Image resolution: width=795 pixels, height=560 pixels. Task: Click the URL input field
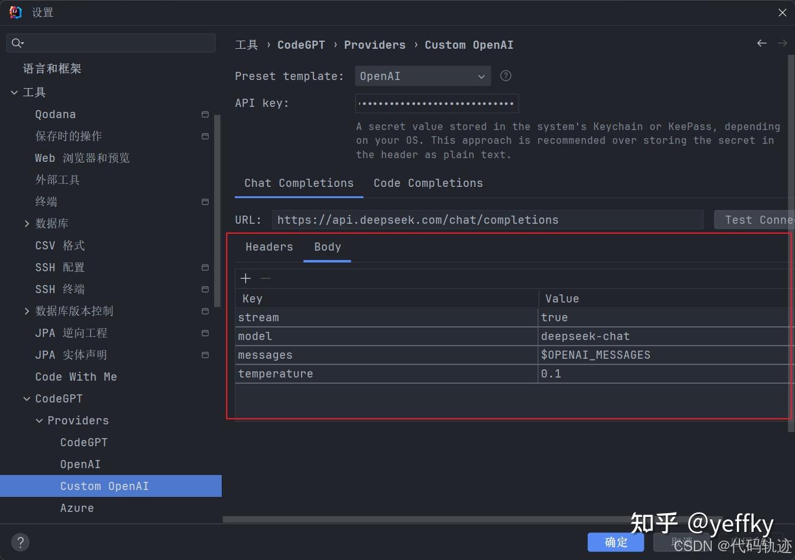tap(487, 219)
